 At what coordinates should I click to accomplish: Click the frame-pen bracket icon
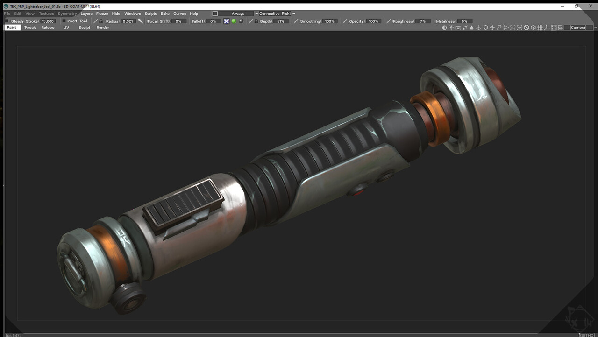[x=520, y=28]
